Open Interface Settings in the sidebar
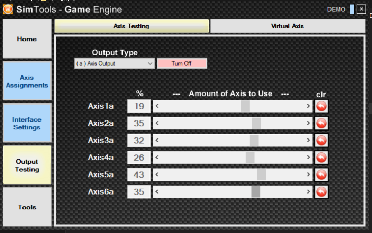 click(x=27, y=123)
